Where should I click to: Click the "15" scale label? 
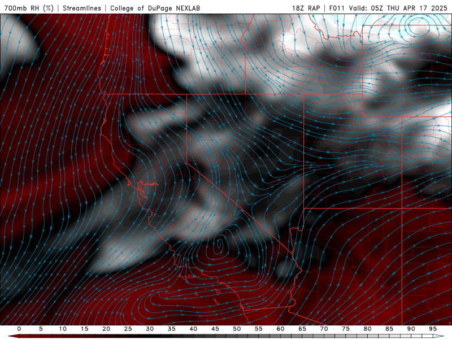84,329
